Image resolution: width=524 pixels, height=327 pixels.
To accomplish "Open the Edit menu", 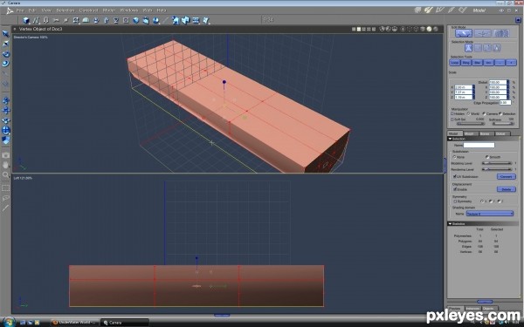I will [32, 10].
